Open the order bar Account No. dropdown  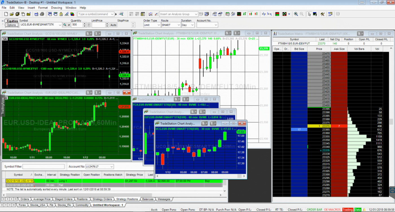[216, 25]
